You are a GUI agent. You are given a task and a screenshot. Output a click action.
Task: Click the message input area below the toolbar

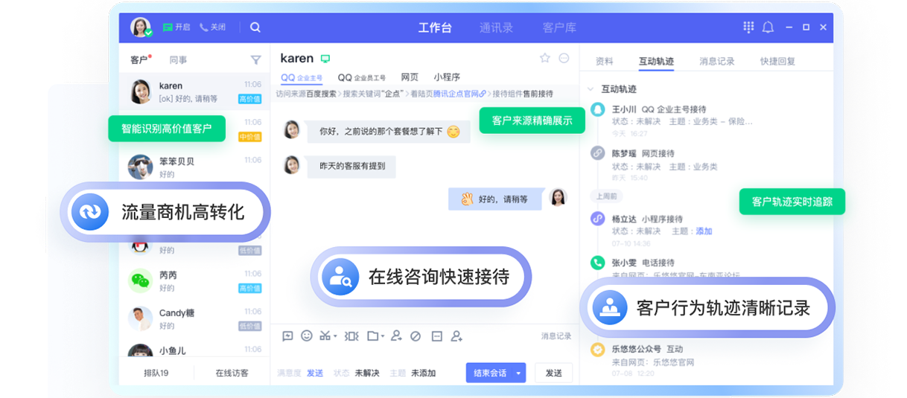tap(424, 354)
